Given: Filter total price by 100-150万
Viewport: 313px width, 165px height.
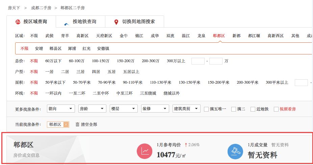Looking at the screenshot, I should point(101,61).
